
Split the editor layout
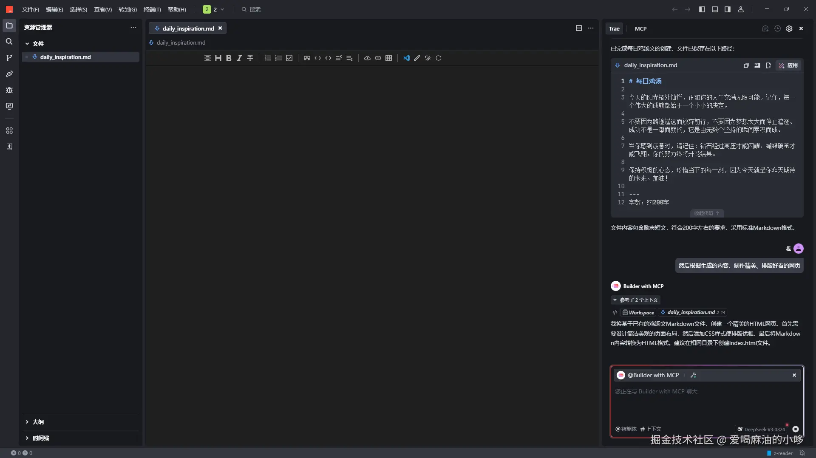click(578, 28)
